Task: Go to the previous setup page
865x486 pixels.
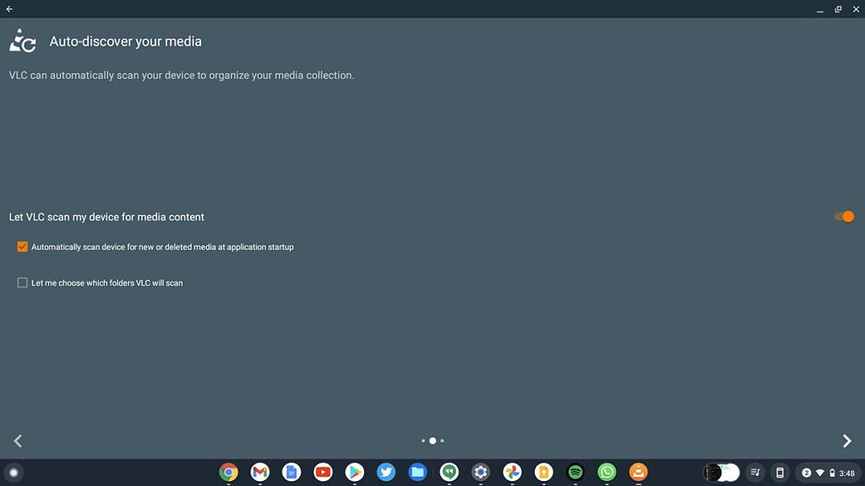Action: pos(18,440)
